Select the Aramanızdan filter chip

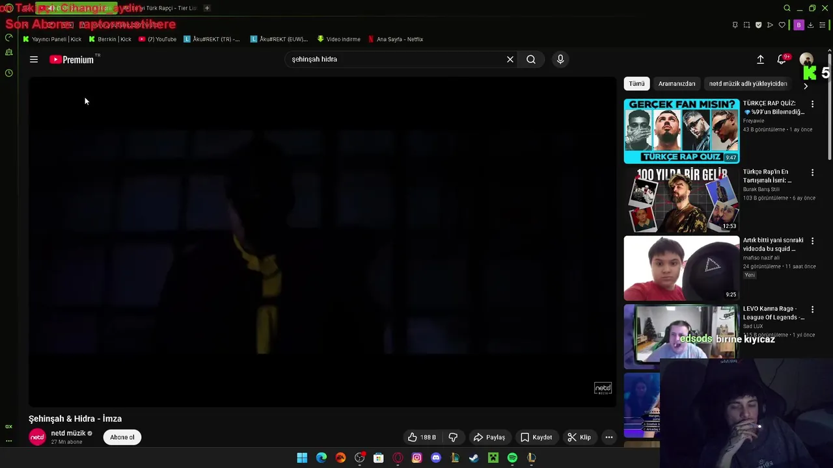(677, 83)
